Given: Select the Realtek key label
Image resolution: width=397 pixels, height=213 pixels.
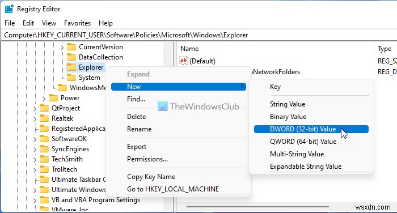Looking at the screenshot, I should 62,118.
